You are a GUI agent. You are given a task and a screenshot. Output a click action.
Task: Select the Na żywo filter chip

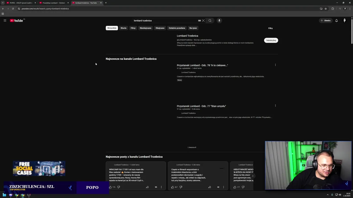point(193,28)
